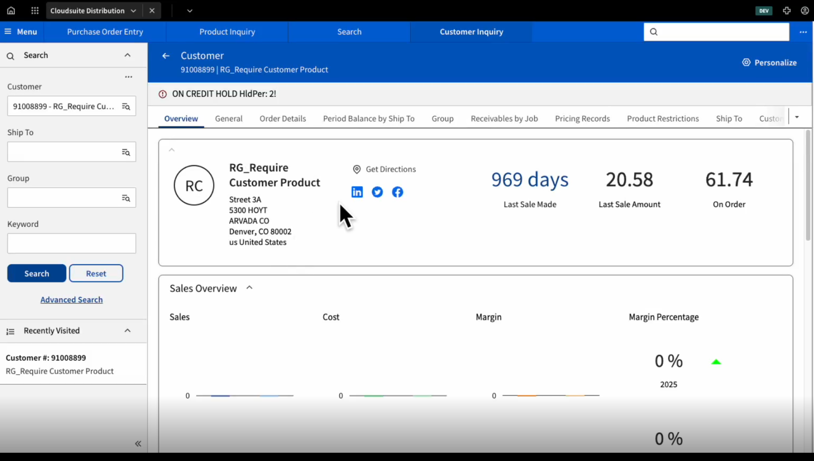Click the credit hold warning icon
This screenshot has width=814, height=461.
(162, 94)
